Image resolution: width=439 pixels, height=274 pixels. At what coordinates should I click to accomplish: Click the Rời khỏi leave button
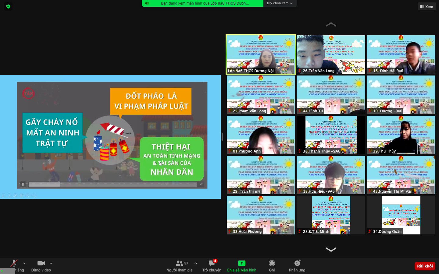pos(425,266)
